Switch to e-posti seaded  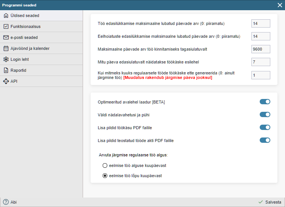click(x=42, y=37)
